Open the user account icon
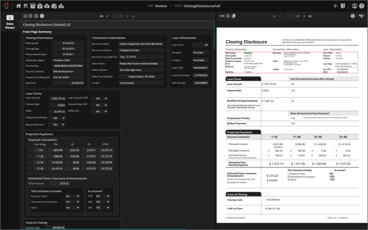 click(355, 6)
